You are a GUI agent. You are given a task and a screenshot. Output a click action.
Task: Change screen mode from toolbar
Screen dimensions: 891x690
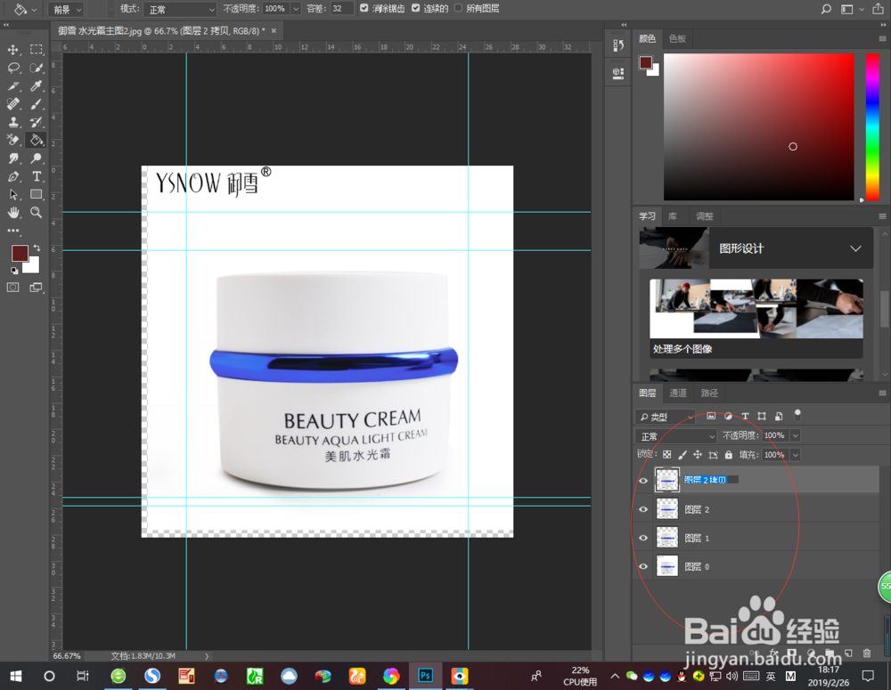click(37, 288)
